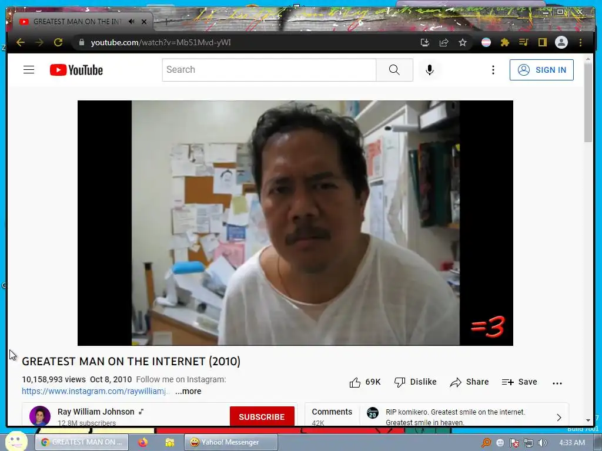Click the RIP komikero comment preview
Viewport: 602px width, 451px height.
[x=456, y=417]
